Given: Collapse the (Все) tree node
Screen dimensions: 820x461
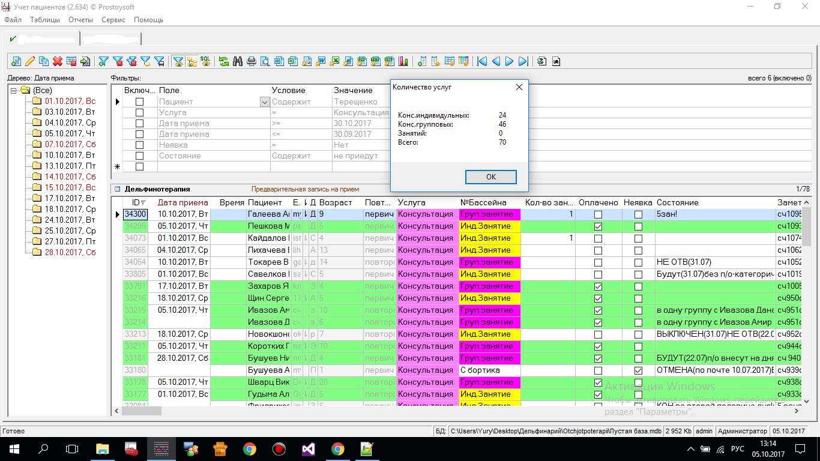Looking at the screenshot, I should (x=14, y=91).
